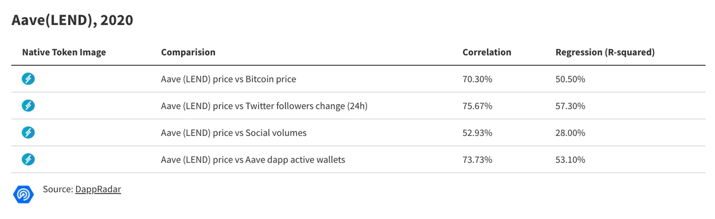The image size is (715, 219).
Task: Select the Comparision column header
Action: [188, 52]
